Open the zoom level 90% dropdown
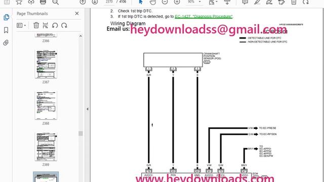 point(194,2)
